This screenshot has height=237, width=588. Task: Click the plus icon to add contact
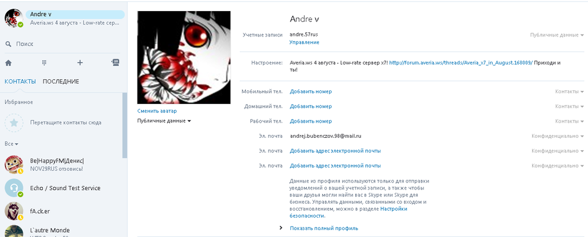pyautogui.click(x=80, y=63)
